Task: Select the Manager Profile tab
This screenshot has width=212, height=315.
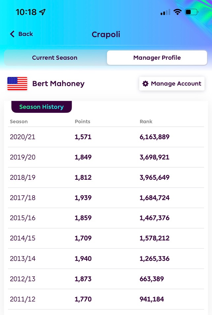Action: (157, 58)
